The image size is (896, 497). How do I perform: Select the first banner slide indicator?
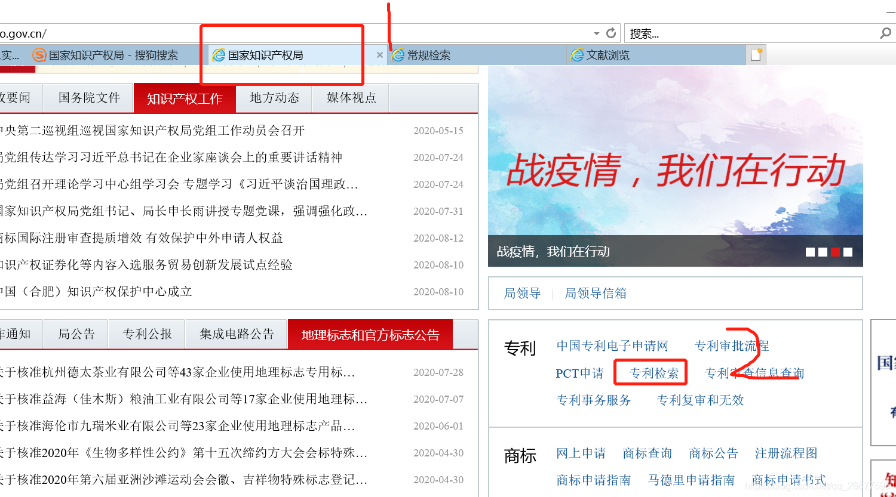coord(810,252)
